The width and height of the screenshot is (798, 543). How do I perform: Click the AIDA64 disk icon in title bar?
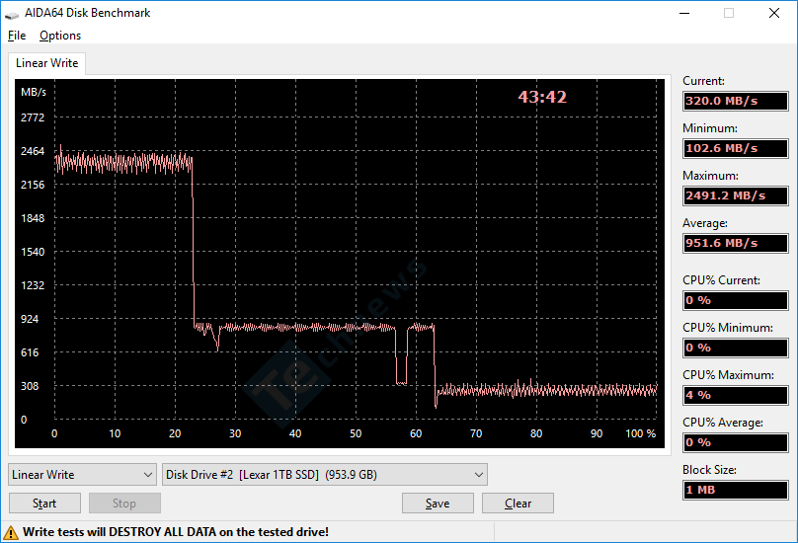[11, 14]
